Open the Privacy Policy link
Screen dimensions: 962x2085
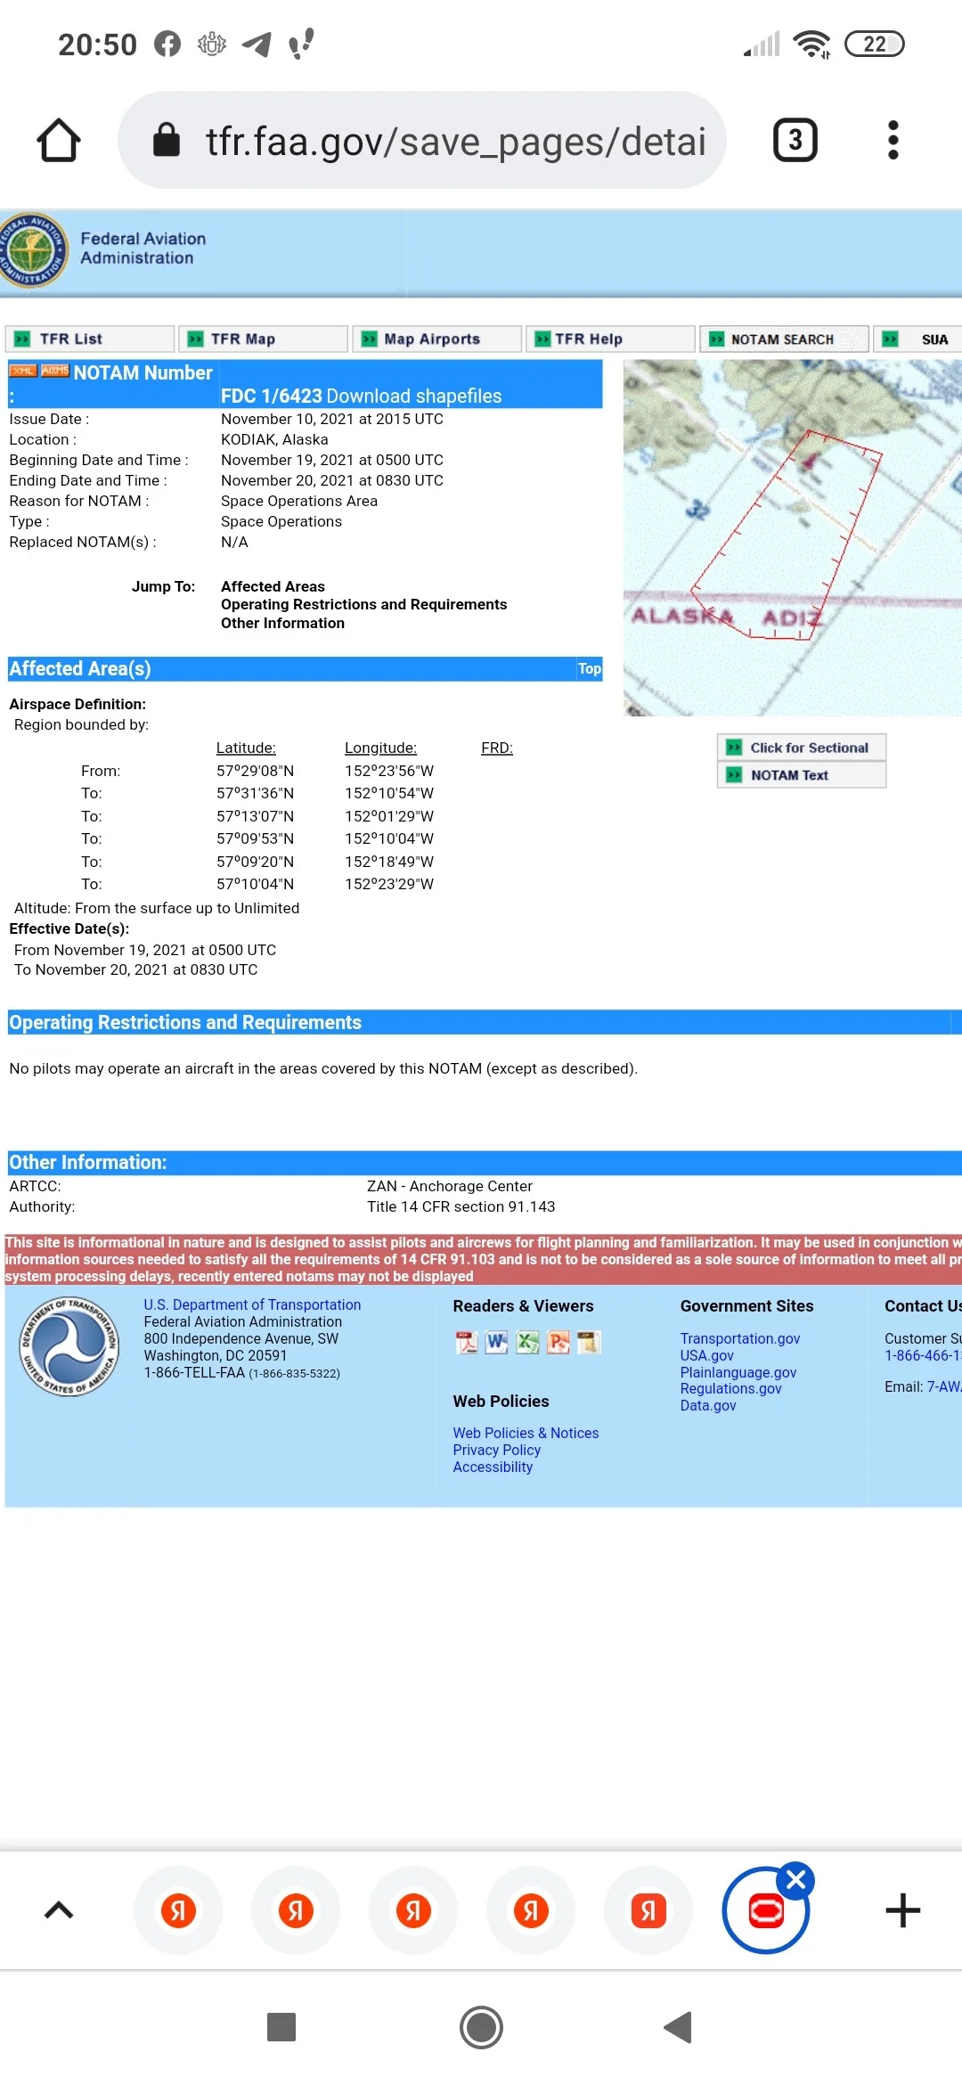click(x=496, y=1450)
